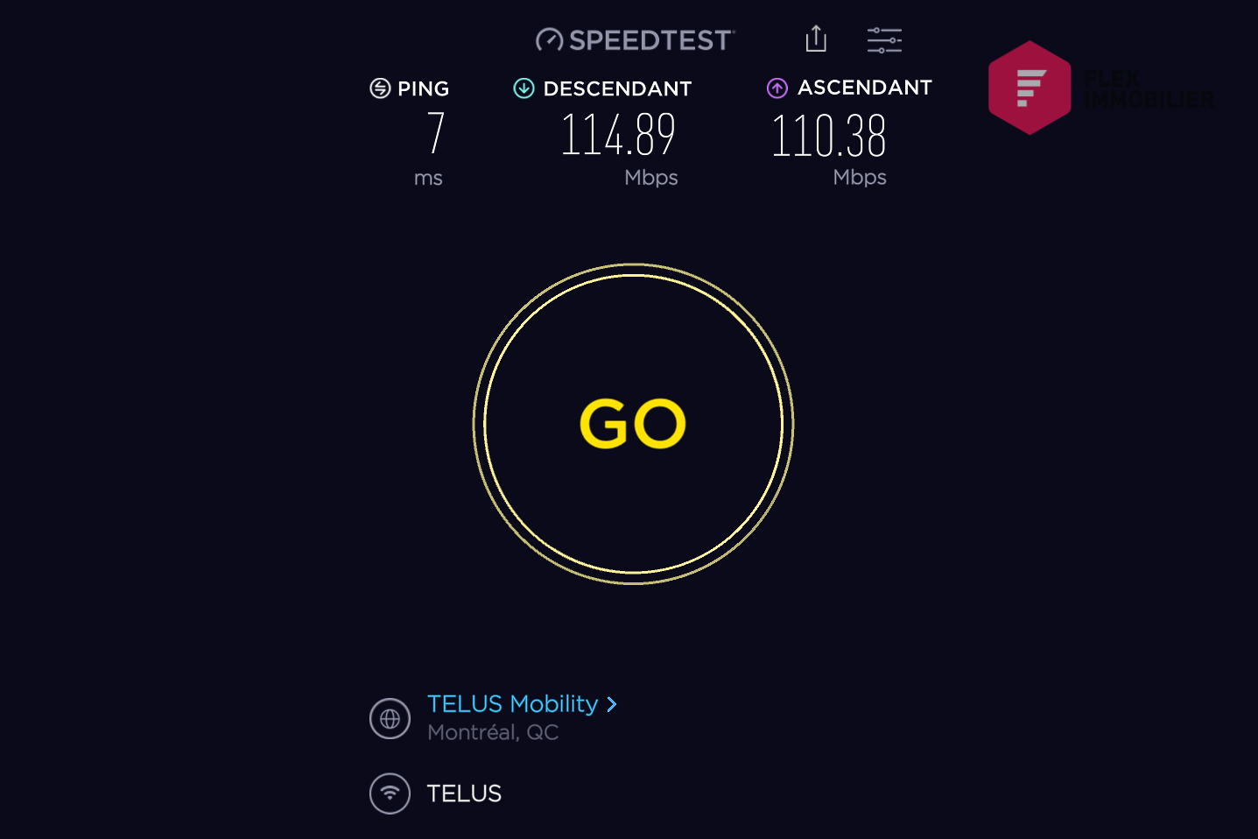
Task: Click the ping latency icon
Action: tap(380, 88)
